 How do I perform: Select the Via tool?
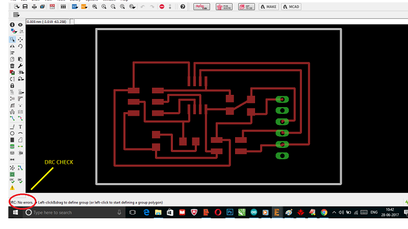coord(12,146)
